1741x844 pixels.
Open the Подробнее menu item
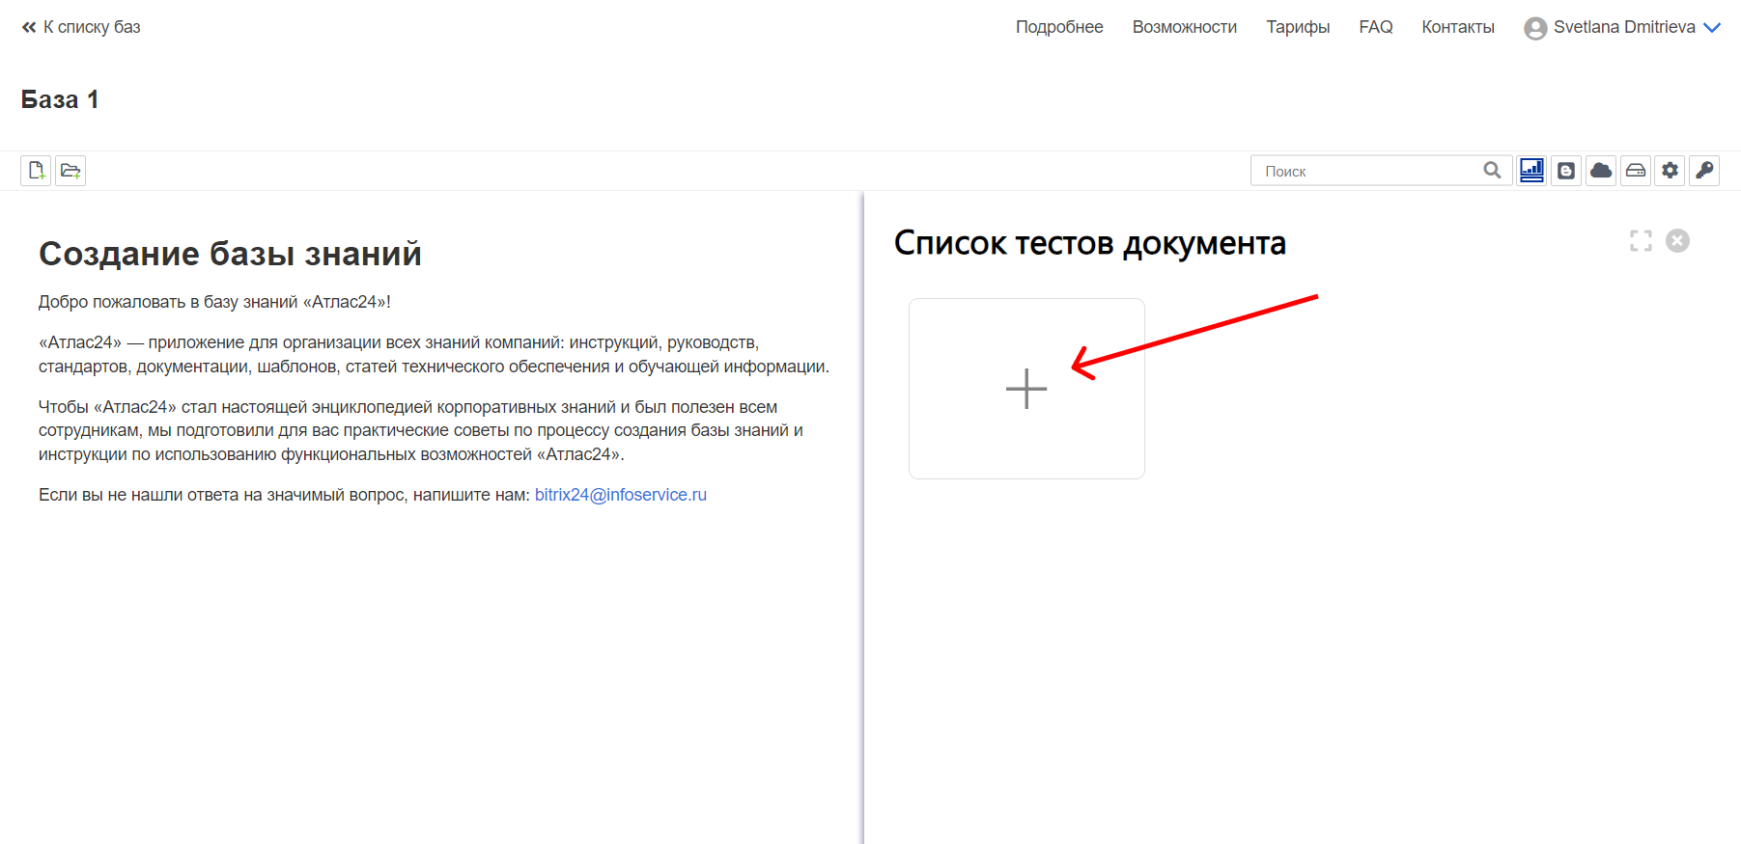click(1059, 27)
